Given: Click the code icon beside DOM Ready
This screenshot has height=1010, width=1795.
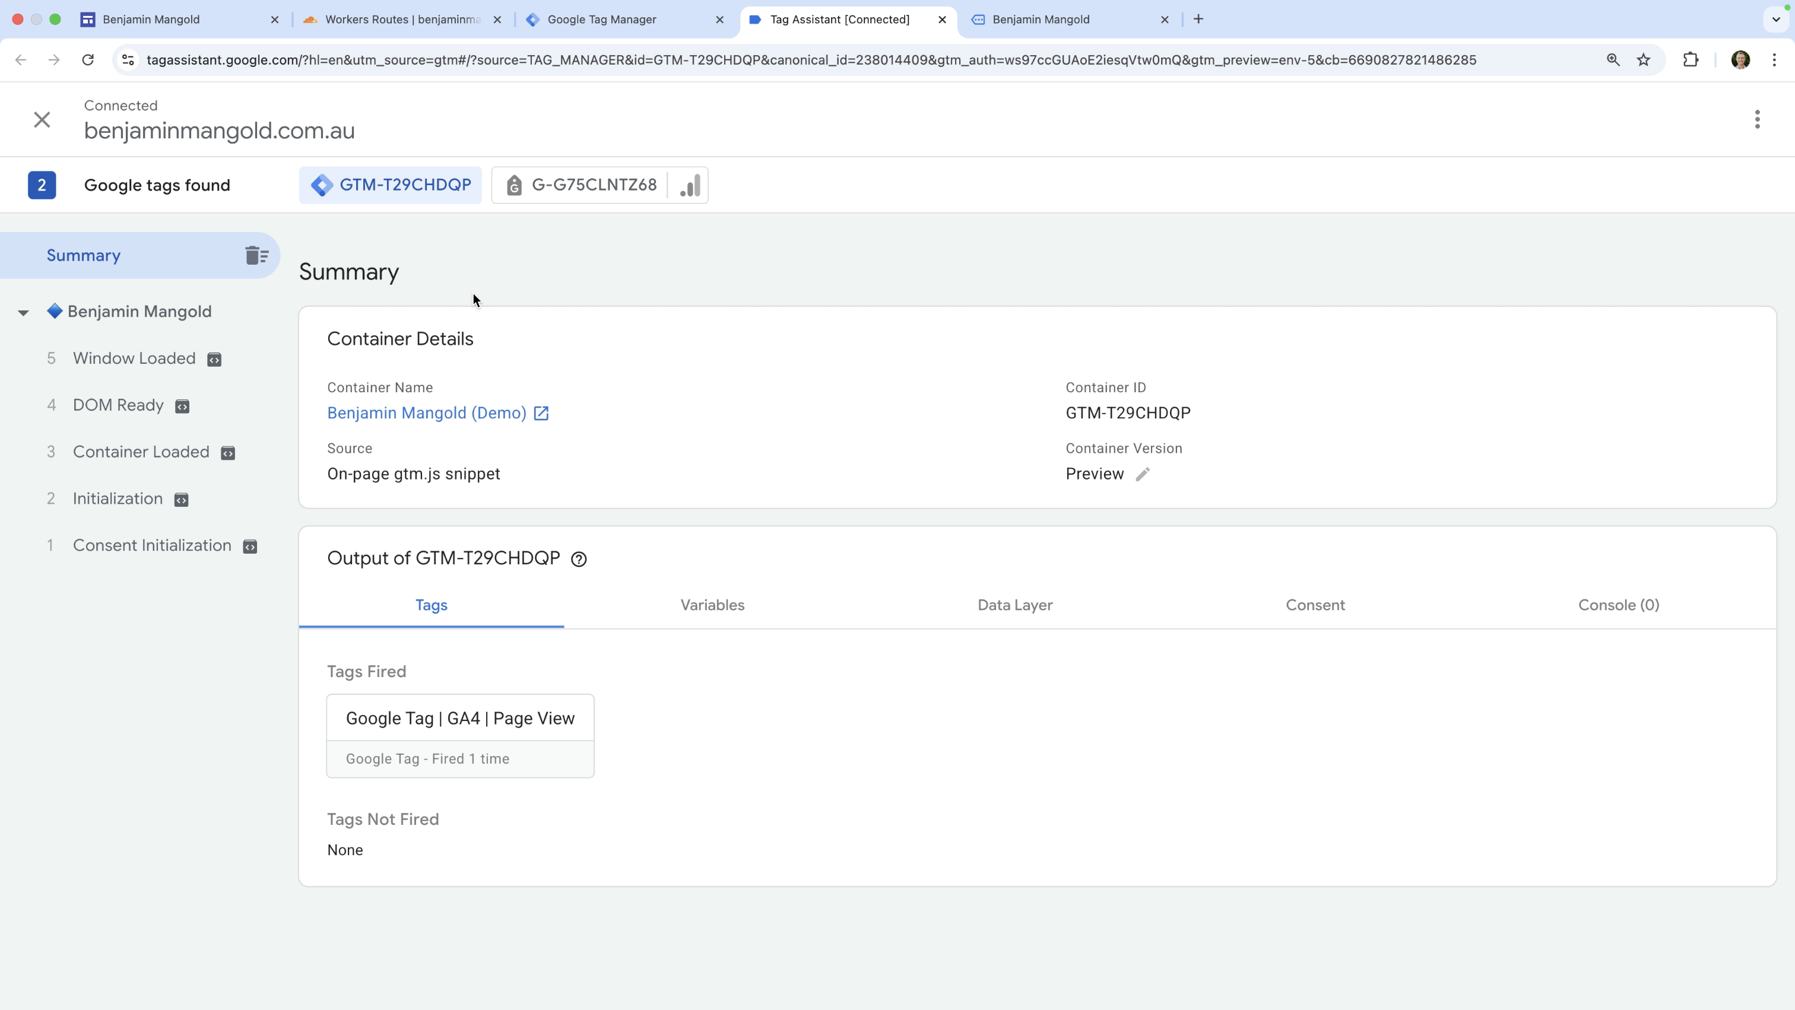Looking at the screenshot, I should [x=183, y=406].
